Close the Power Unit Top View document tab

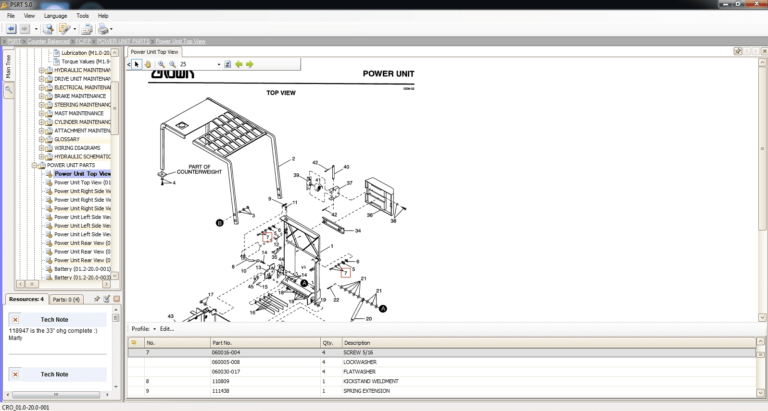tap(764, 51)
